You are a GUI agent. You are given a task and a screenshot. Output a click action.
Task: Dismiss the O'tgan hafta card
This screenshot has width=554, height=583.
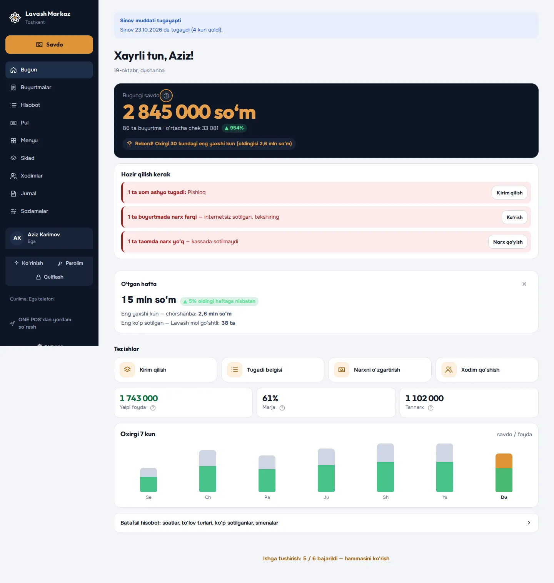(x=524, y=284)
